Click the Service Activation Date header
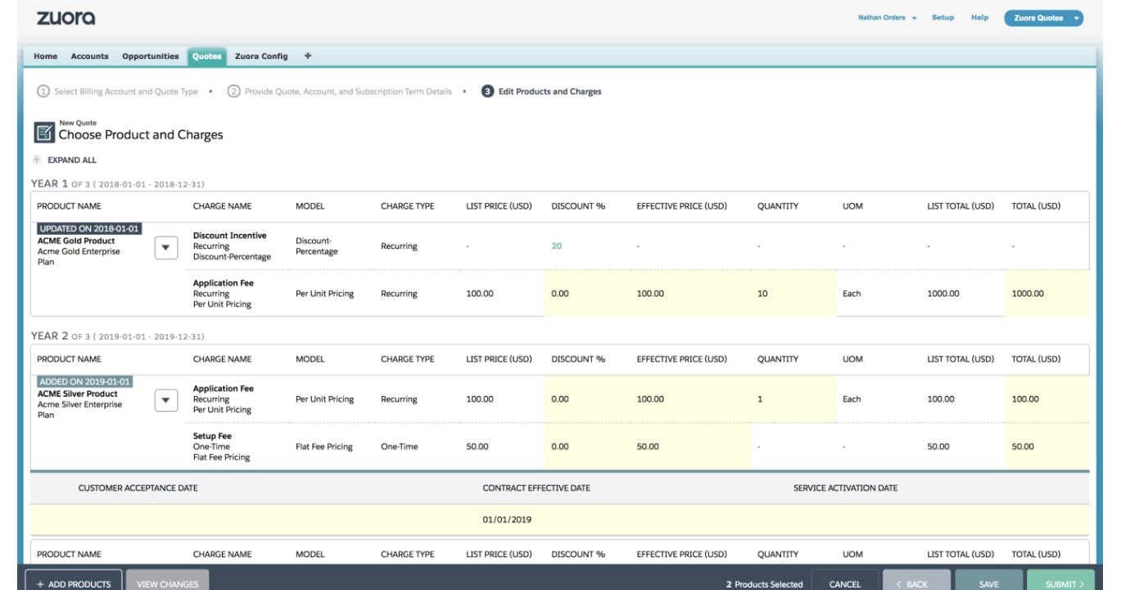This screenshot has width=1121, height=590. coord(845,489)
